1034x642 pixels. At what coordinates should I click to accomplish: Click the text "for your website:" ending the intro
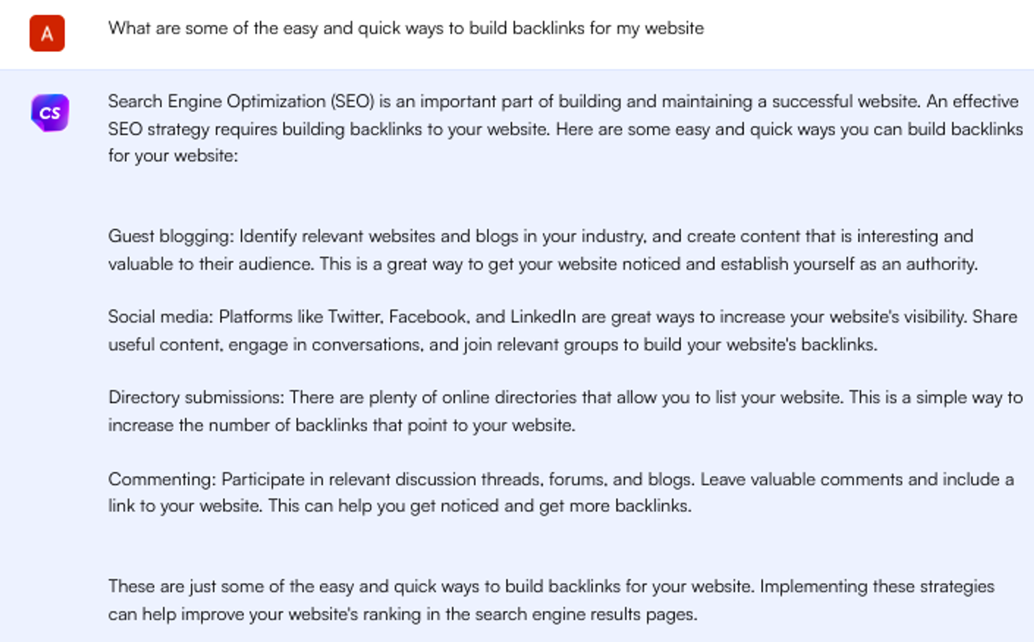(x=173, y=156)
